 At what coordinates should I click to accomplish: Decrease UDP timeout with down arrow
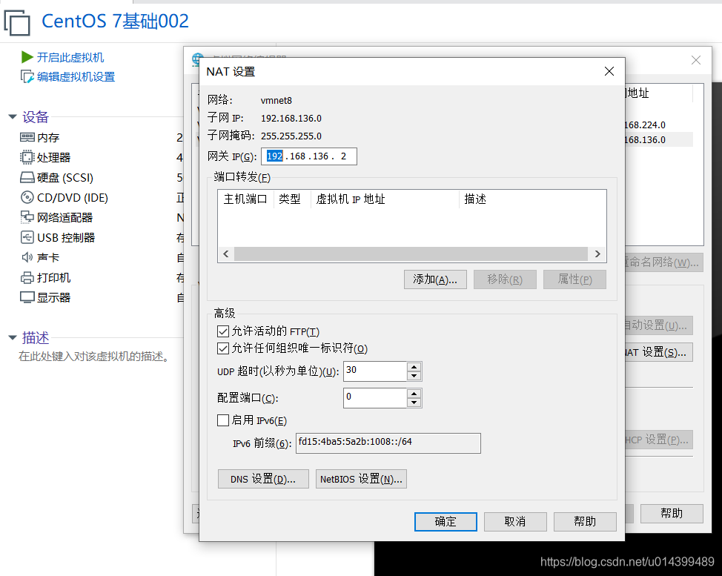[414, 376]
